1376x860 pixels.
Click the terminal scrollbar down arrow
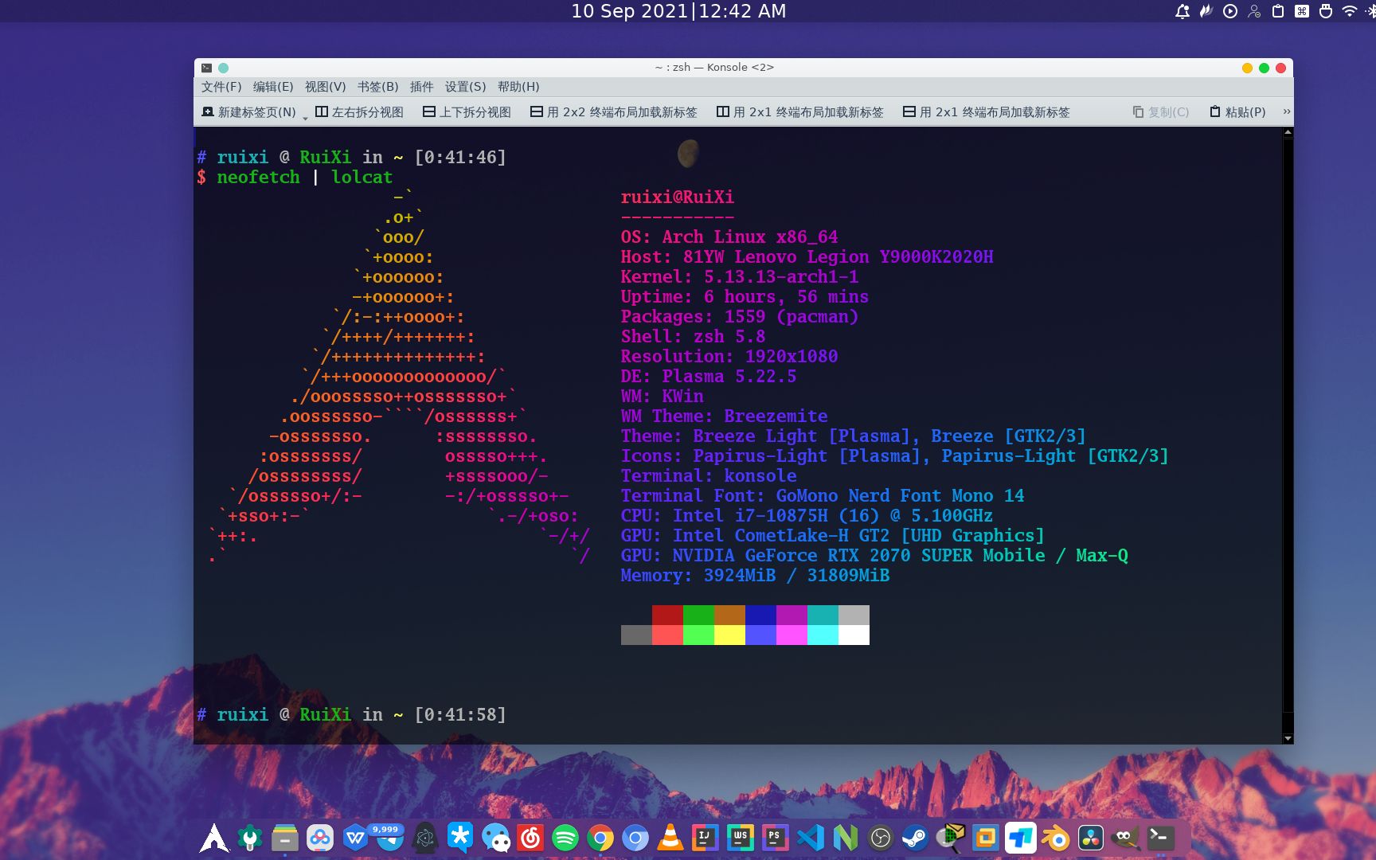(1288, 738)
